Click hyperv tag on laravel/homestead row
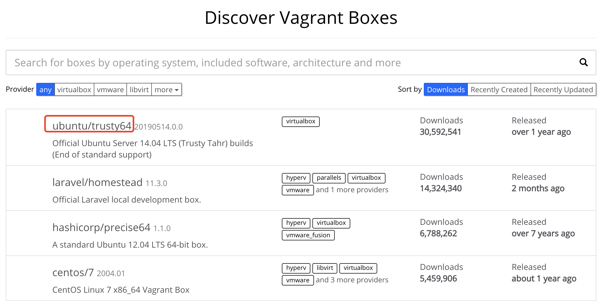601x301 pixels. [x=296, y=178]
